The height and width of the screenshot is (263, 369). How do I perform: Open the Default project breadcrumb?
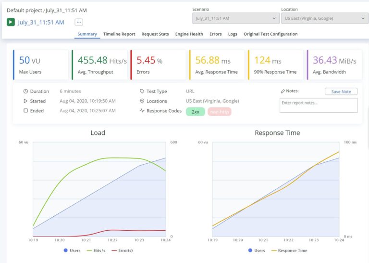pyautogui.click(x=24, y=10)
